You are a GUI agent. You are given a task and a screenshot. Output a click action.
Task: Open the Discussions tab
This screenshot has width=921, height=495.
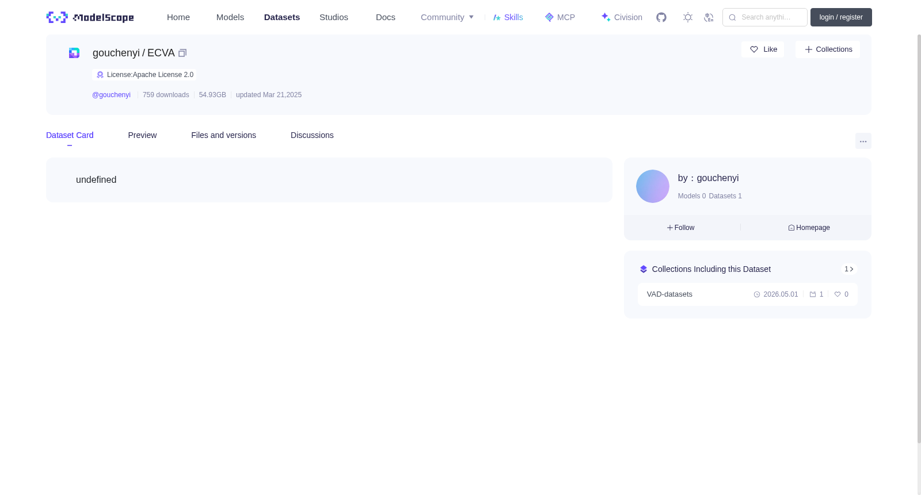312,135
